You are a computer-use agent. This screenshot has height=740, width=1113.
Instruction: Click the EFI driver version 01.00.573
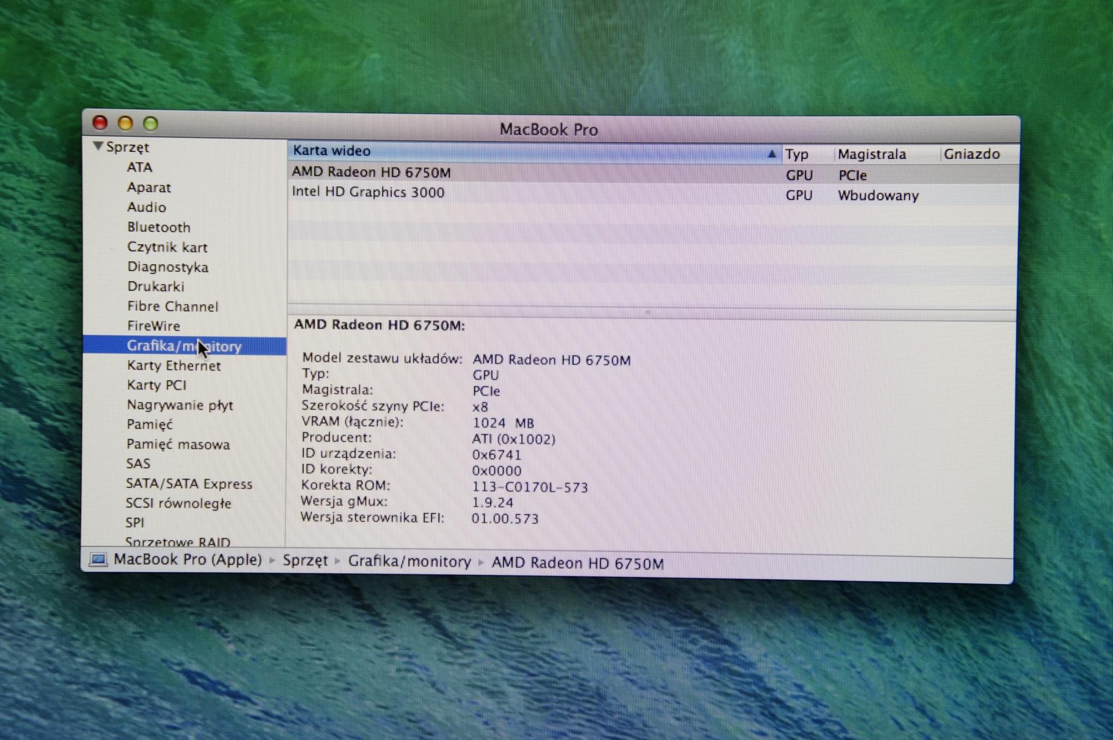(x=504, y=519)
